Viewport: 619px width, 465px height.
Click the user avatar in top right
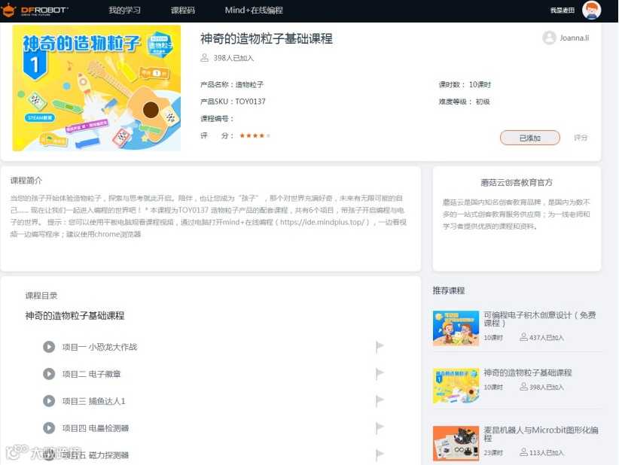pyautogui.click(x=591, y=11)
